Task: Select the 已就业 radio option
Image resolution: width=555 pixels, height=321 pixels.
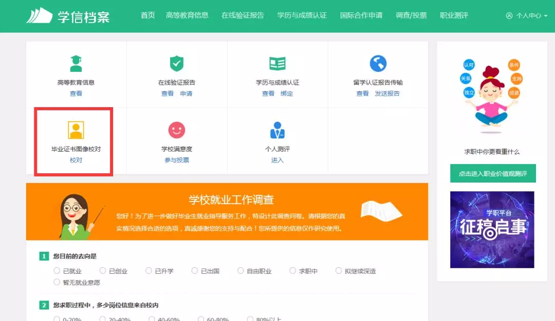Action: click(x=57, y=271)
